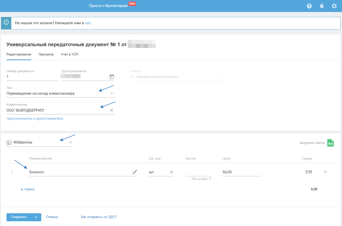Click the Отмена link
Image resolution: width=342 pixels, height=226 pixels.
[x=52, y=217]
